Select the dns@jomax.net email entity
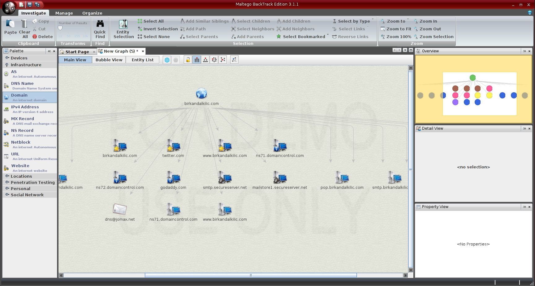Viewport: 535px width, 286px height. point(120,209)
